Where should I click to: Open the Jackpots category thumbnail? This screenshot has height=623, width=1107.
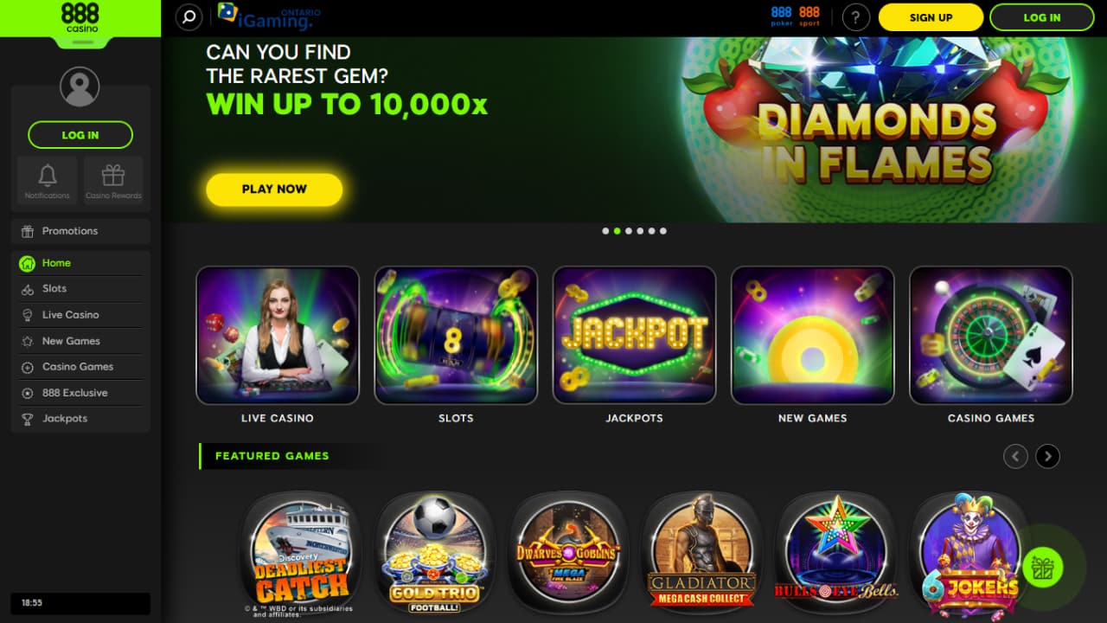pyautogui.click(x=634, y=335)
